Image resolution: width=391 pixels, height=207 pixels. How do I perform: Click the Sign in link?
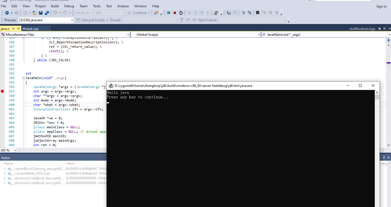(382, 6)
